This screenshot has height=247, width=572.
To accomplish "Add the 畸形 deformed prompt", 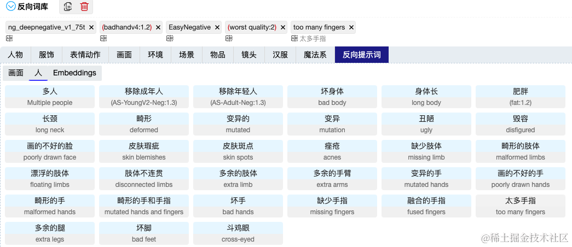I will (x=144, y=124).
